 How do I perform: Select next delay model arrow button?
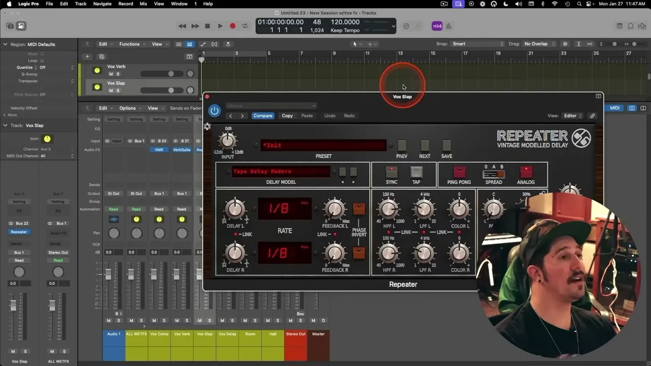353,172
